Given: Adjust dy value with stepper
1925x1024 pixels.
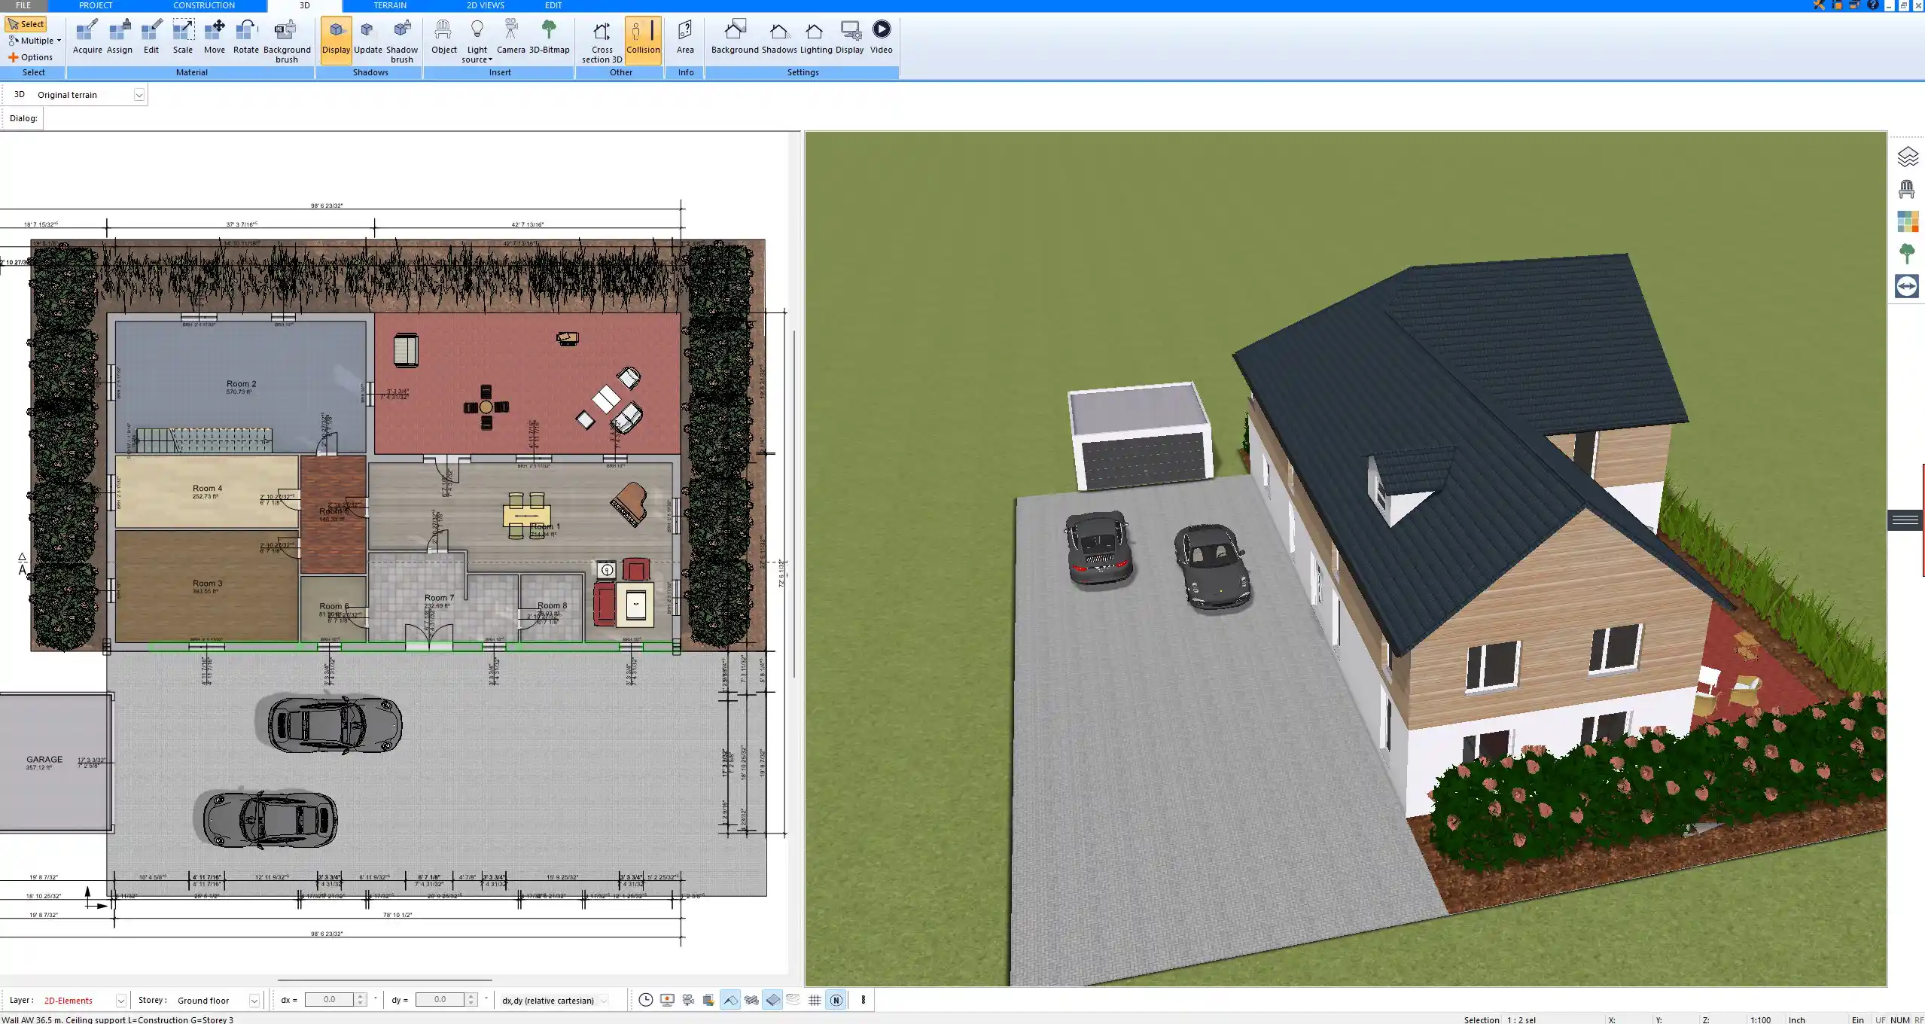Looking at the screenshot, I should pyautogui.click(x=471, y=1000).
